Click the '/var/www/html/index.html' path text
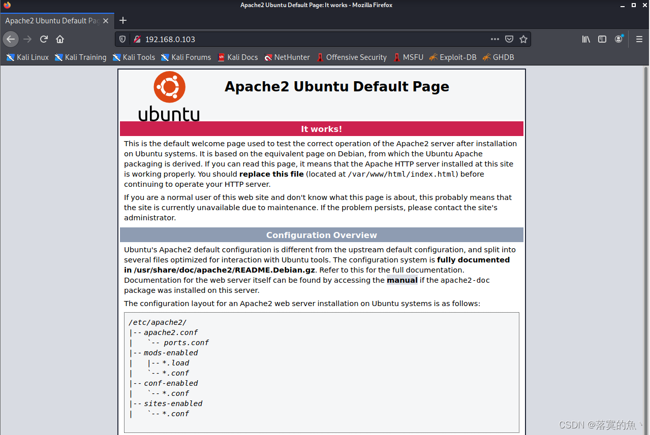Screen dimensions: 650x435 (x=403, y=174)
